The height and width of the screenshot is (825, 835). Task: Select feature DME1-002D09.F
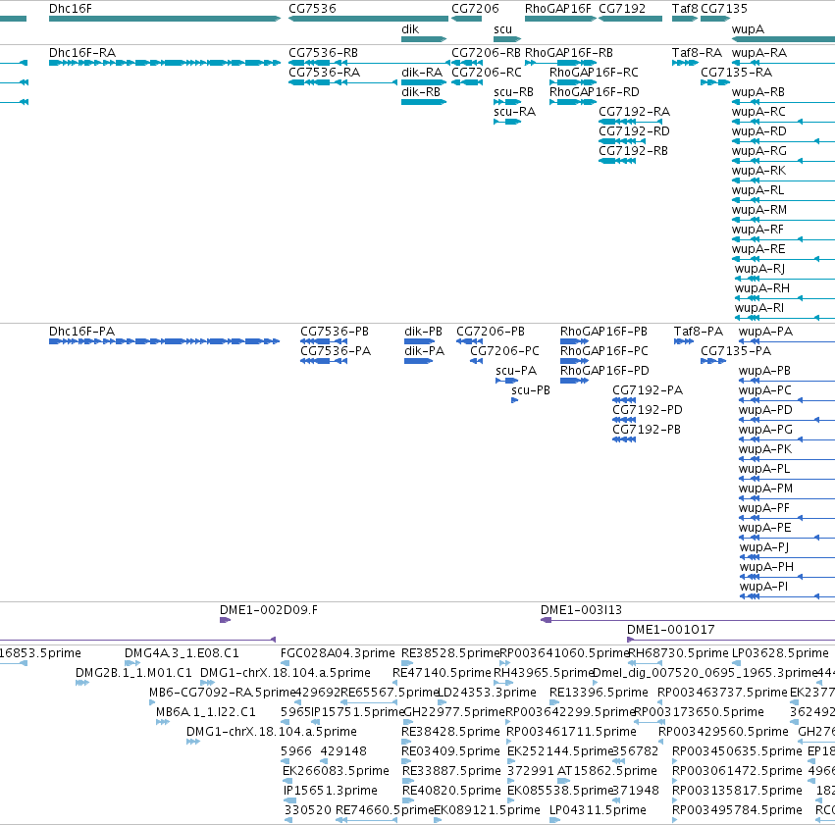coord(226,620)
